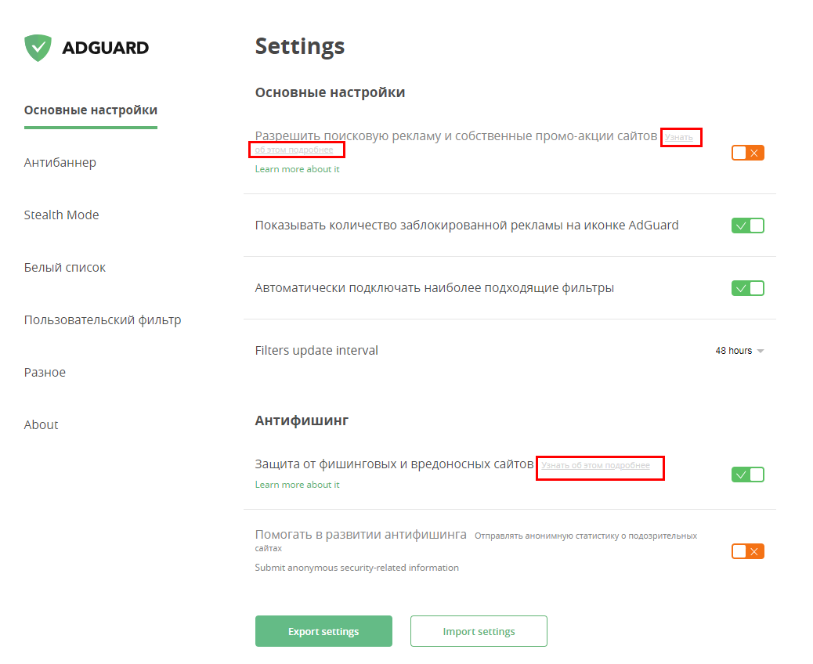Click Learn more about it under phishing protection
Screen dimensions: 813x664
297,484
